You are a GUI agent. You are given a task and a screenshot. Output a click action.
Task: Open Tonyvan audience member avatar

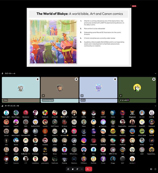pos(6,113)
